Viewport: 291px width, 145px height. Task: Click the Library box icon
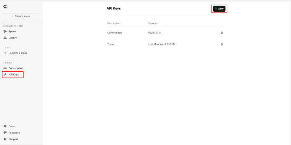coord(5,38)
